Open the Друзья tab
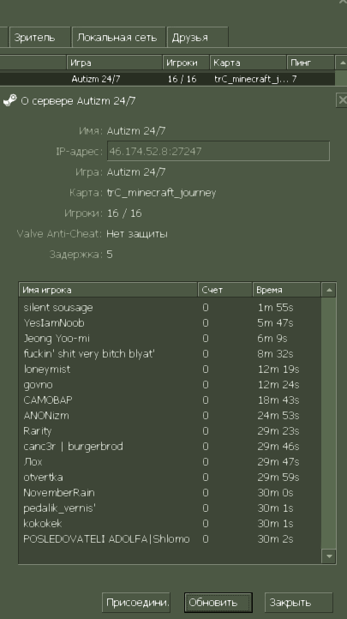347x619 pixels. tap(198, 38)
